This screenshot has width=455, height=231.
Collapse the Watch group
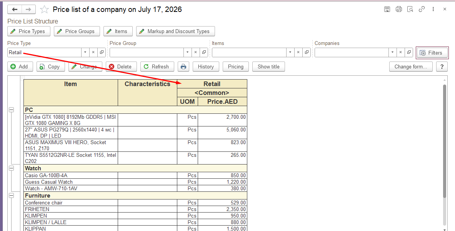click(11, 168)
